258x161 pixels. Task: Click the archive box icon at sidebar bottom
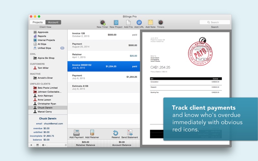[37, 145]
